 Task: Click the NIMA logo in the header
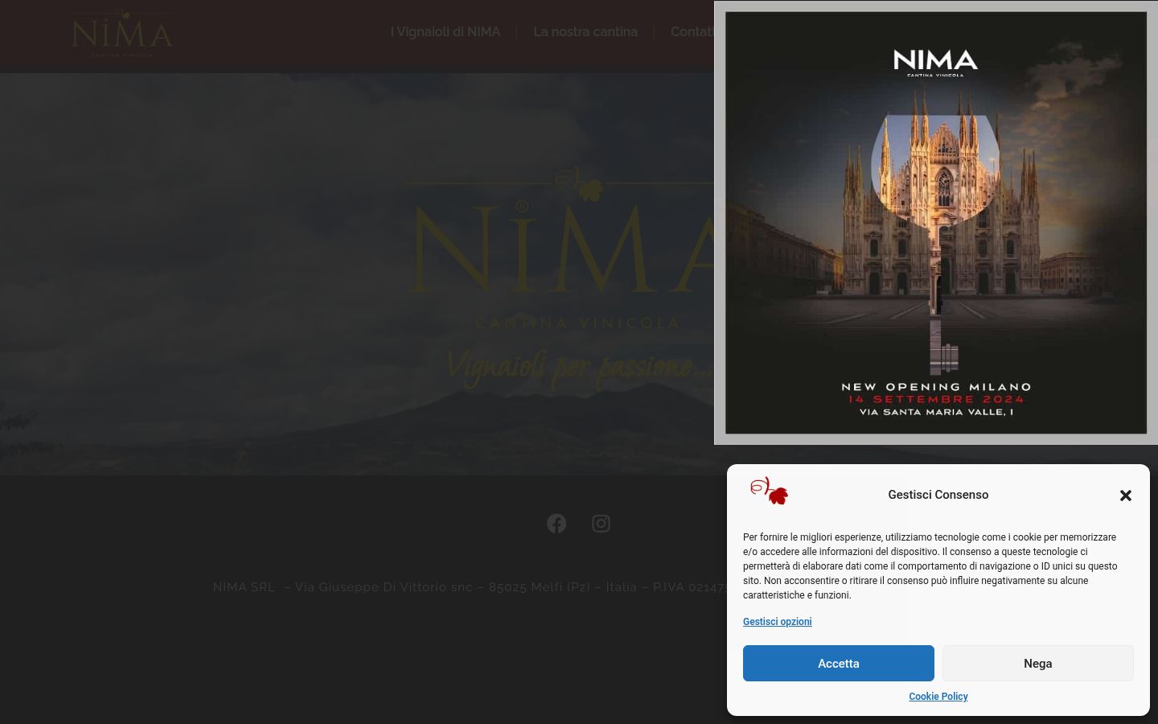pos(122,34)
